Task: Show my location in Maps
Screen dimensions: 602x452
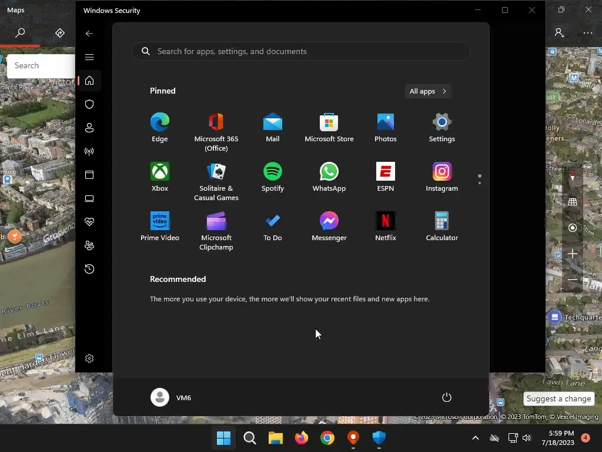Action: click(x=573, y=228)
